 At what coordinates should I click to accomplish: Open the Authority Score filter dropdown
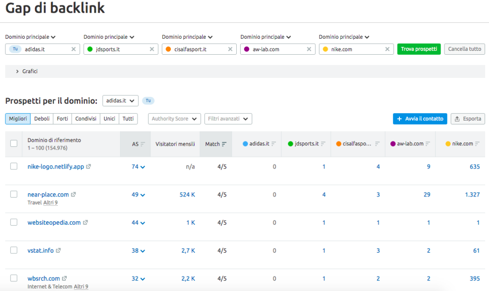(174, 119)
